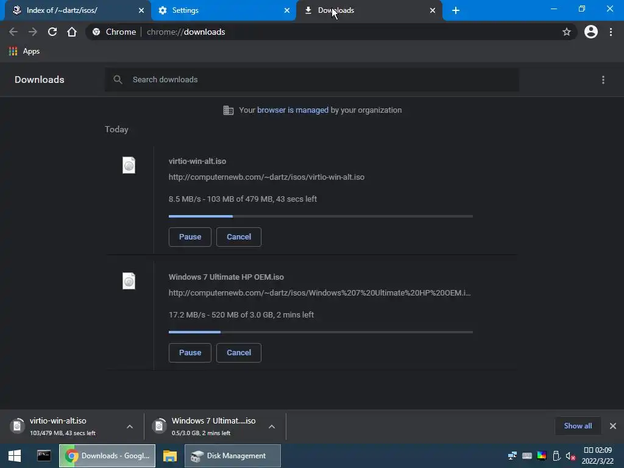Click the colorful display icon in tray
This screenshot has height=468, width=624.
tap(542, 456)
